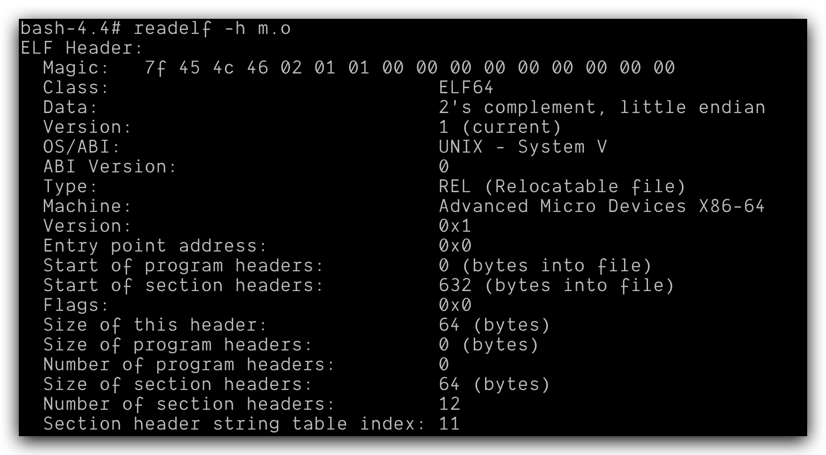Click the "632 (bytes into file)" value
This screenshot has height=455, width=826.
pyautogui.click(x=557, y=285)
